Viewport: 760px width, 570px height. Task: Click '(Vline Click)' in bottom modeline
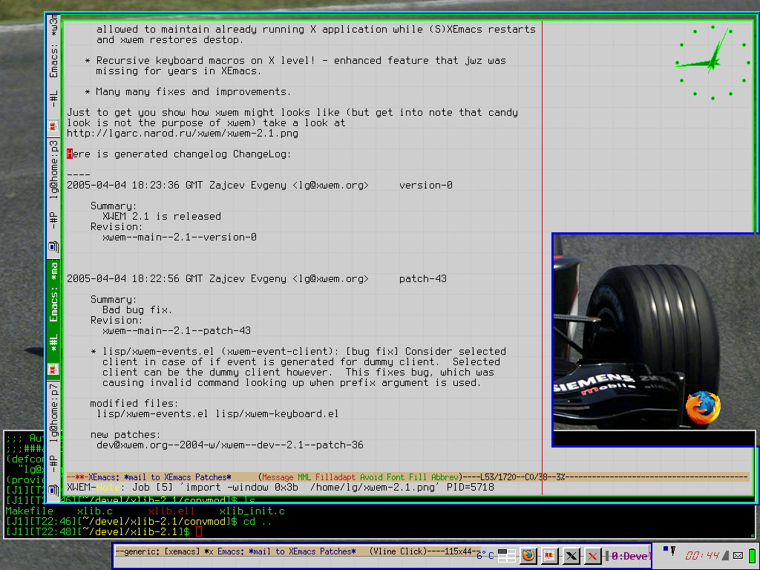click(x=399, y=551)
